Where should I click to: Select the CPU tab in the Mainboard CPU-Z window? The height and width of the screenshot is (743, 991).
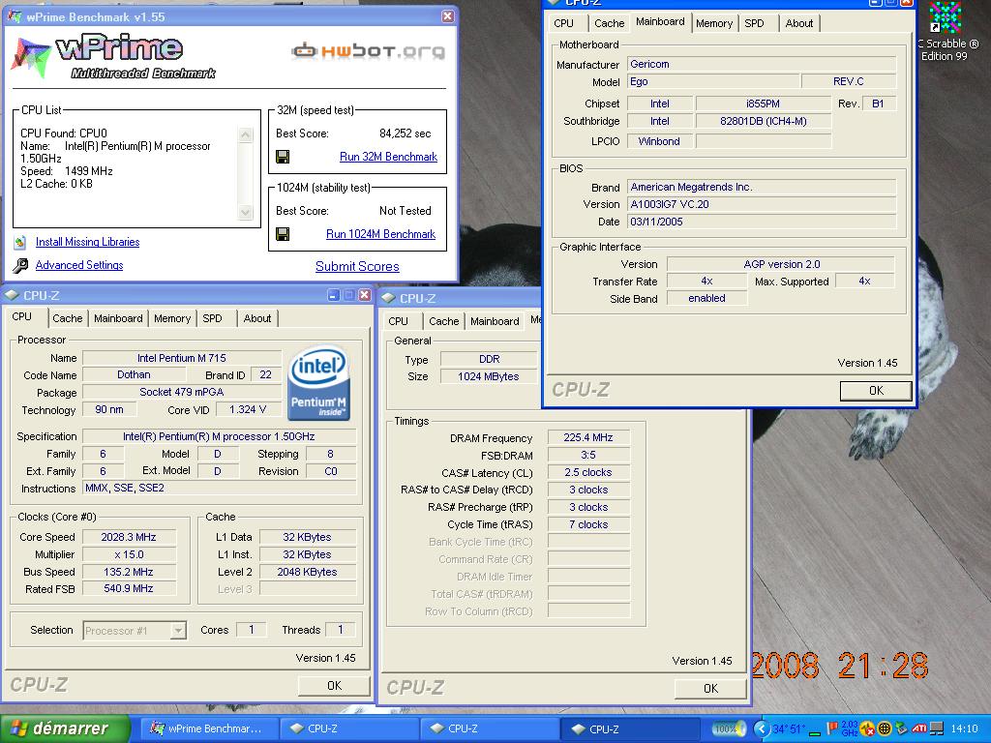[564, 23]
